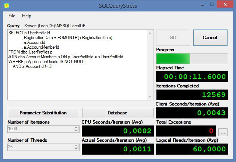Increase Number of Threads with up arrow
Image resolution: width=236 pixels, height=162 pixels.
76,146
